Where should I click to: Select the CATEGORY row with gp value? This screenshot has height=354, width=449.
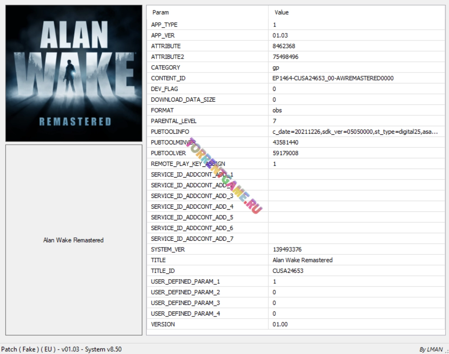(165, 67)
